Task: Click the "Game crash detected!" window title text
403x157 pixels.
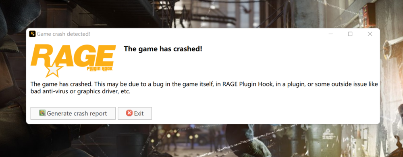Action: tap(64, 34)
